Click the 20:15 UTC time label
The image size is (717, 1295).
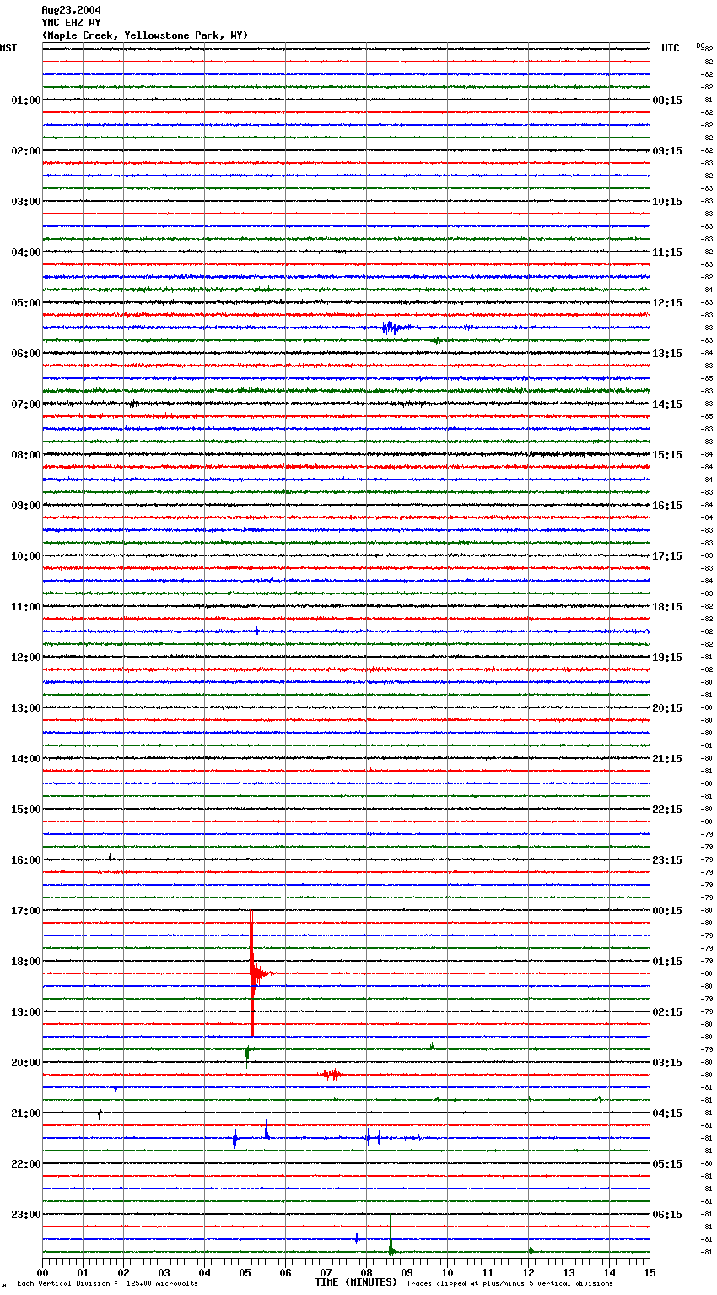coord(667,708)
